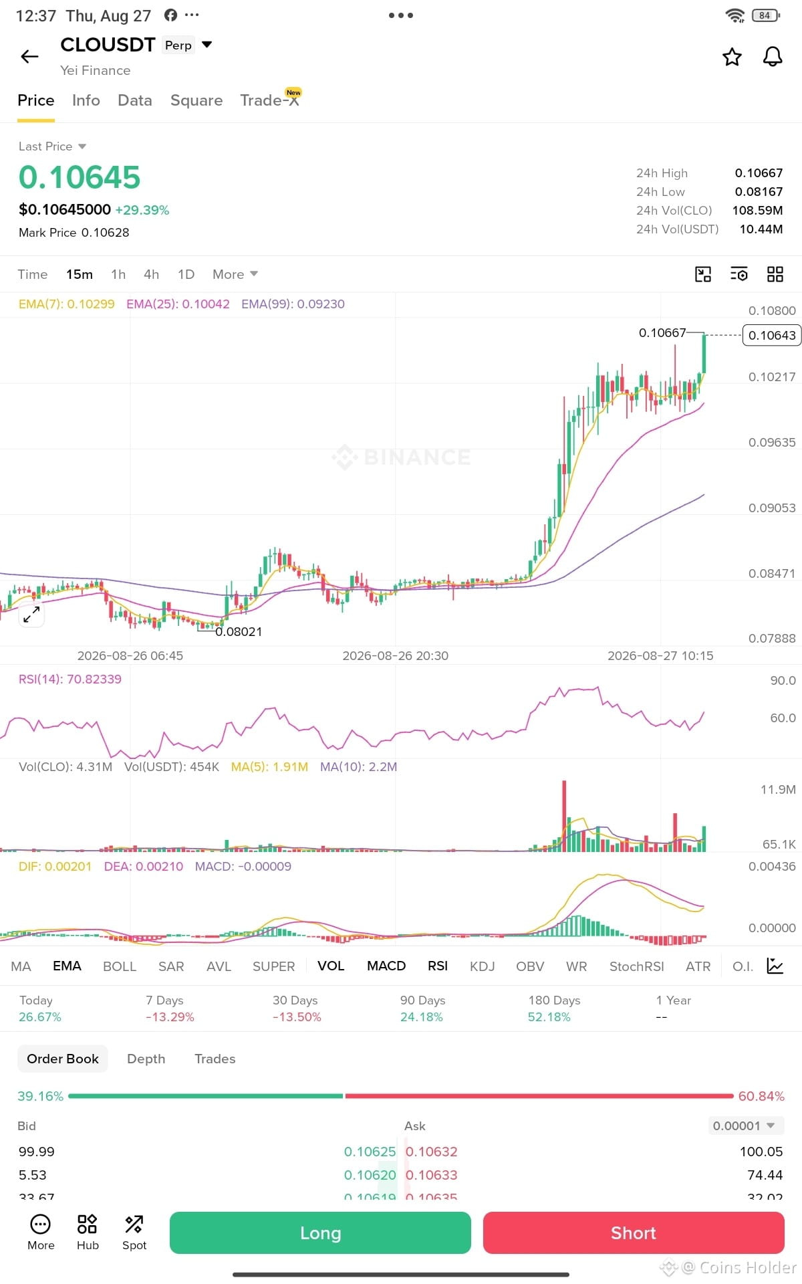
Task: Toggle the AVL indicator
Action: (219, 966)
